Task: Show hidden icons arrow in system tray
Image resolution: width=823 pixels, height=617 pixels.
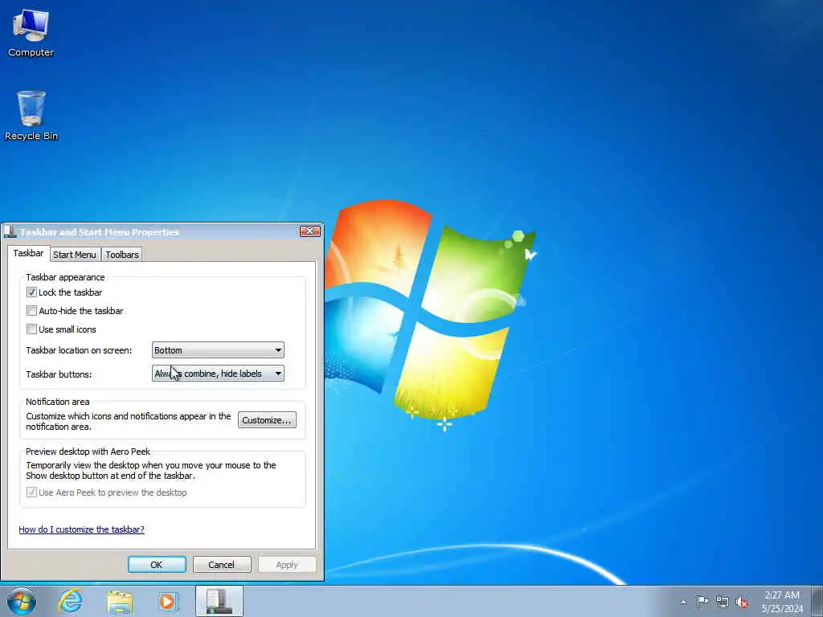Action: 683,602
